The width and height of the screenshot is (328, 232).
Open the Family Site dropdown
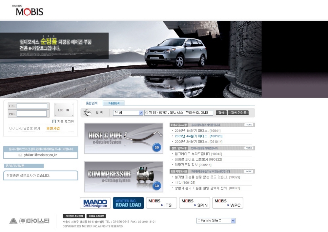pyautogui.click(x=233, y=220)
